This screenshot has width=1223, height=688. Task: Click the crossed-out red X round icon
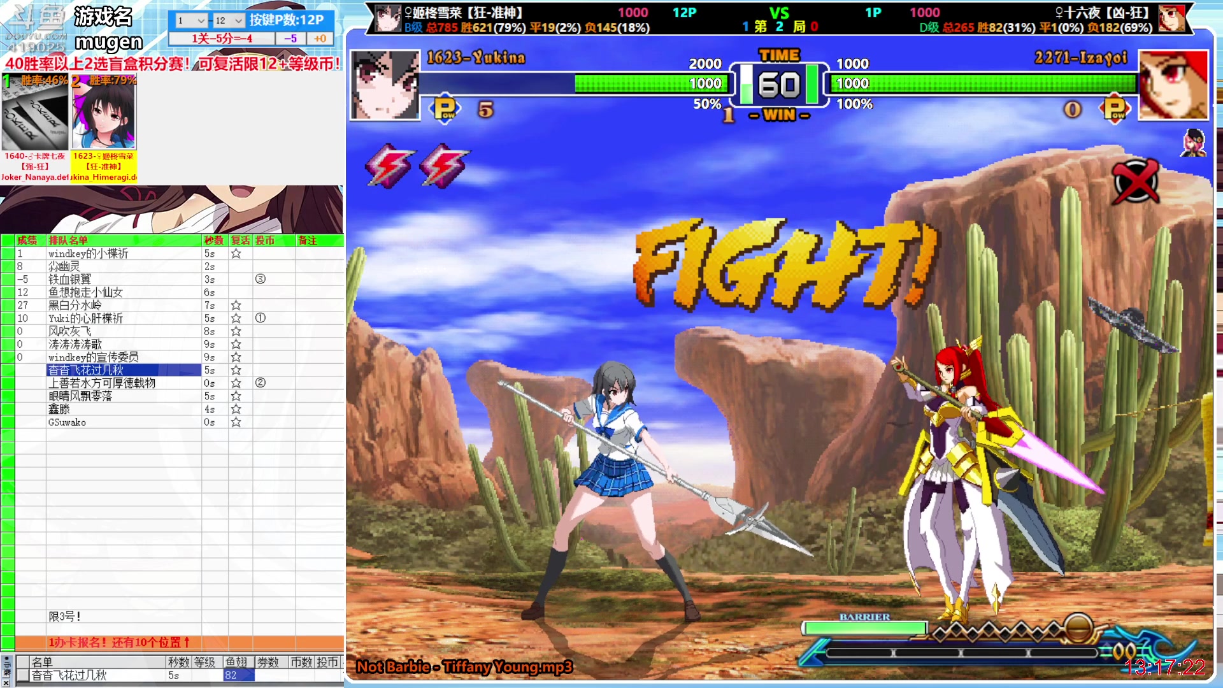pyautogui.click(x=1135, y=182)
